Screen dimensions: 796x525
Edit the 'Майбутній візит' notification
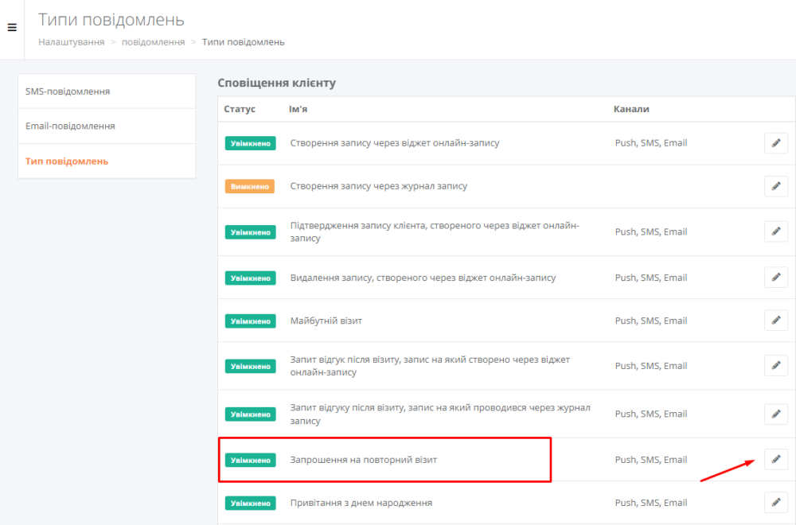(775, 321)
